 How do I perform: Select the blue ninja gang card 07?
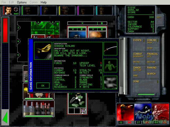tap(143, 112)
